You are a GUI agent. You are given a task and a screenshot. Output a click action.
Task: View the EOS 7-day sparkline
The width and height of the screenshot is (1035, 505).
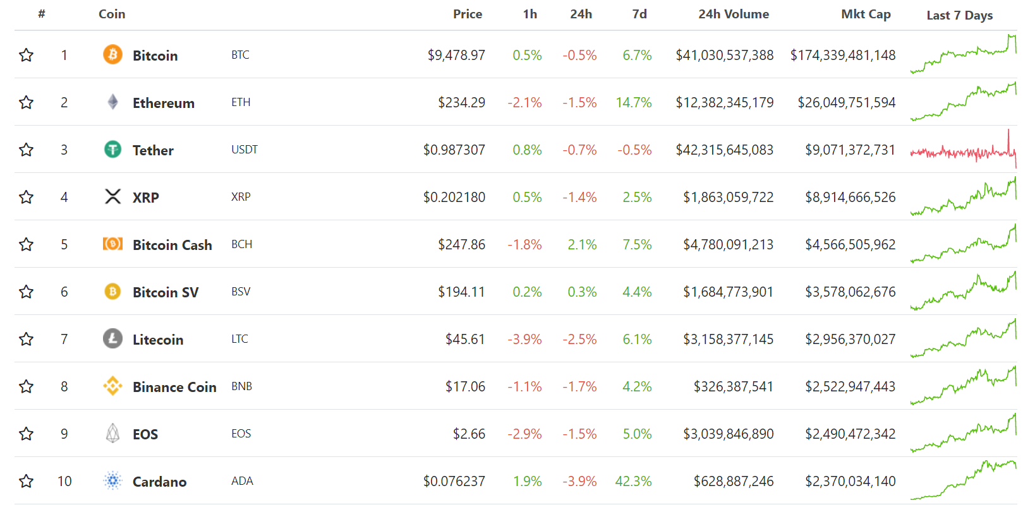click(964, 433)
